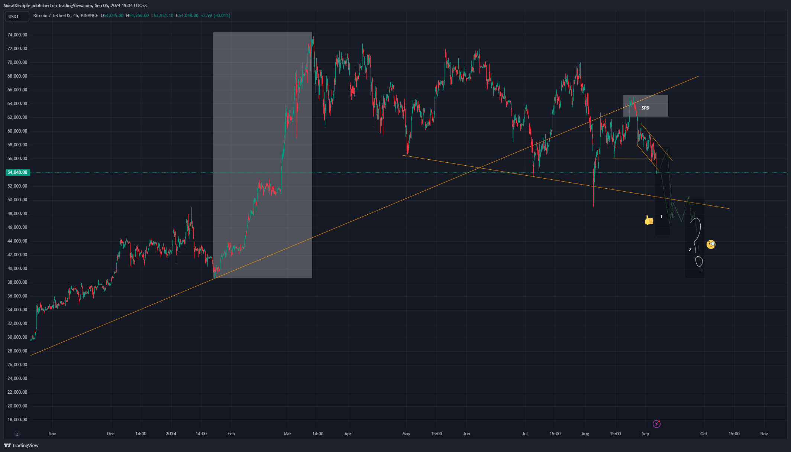This screenshot has width=791, height=452.
Task: Open the USDT currency selector
Action: pyautogui.click(x=17, y=16)
